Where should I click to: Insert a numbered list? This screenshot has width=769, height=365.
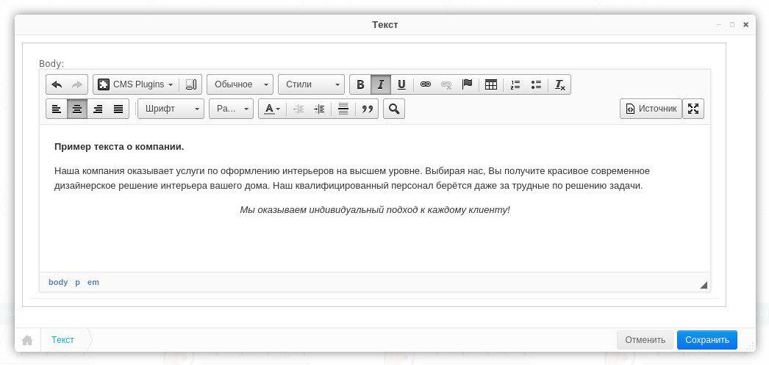point(515,84)
